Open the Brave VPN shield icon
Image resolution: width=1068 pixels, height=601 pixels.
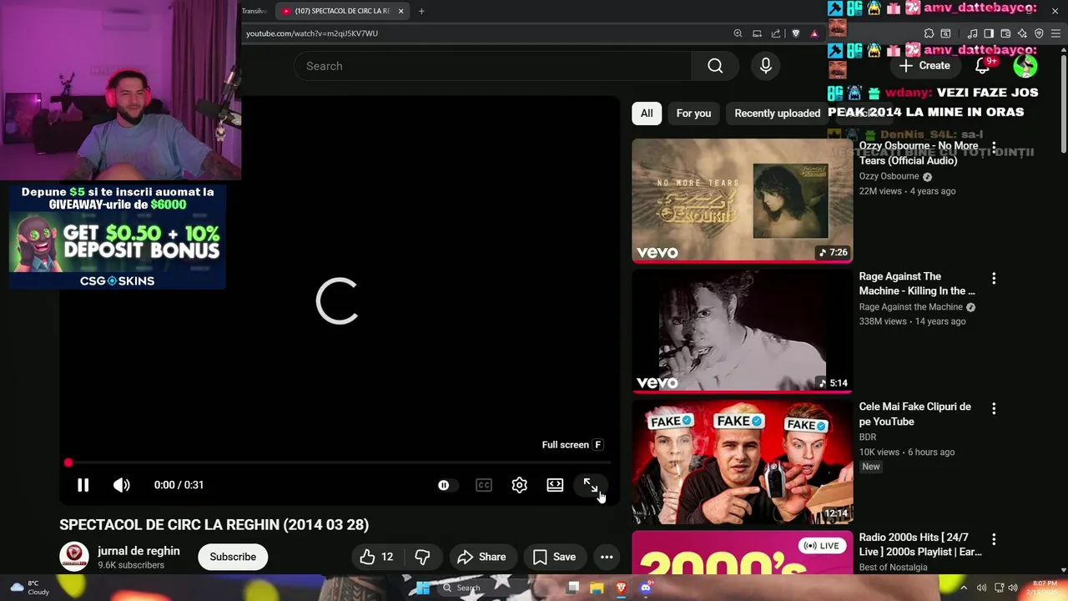click(1039, 33)
